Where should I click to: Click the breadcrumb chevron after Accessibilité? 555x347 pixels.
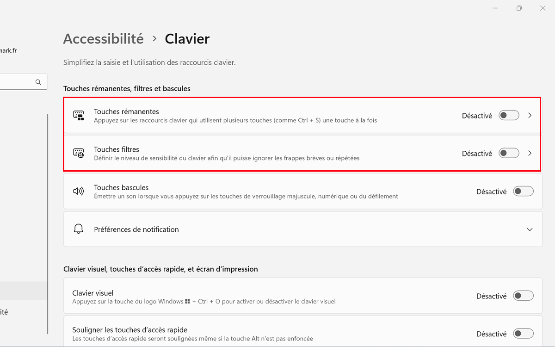point(154,39)
